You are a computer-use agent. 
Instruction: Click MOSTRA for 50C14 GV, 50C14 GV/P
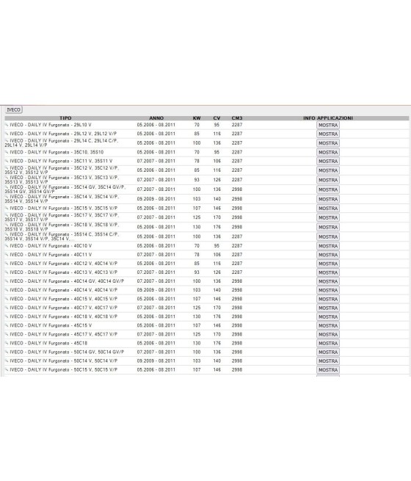pos(328,352)
